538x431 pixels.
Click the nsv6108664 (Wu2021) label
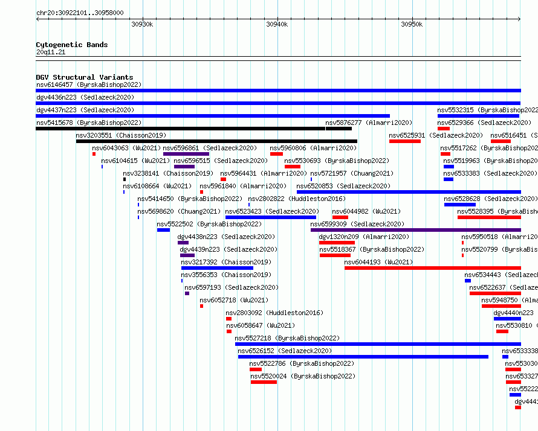coord(157,186)
